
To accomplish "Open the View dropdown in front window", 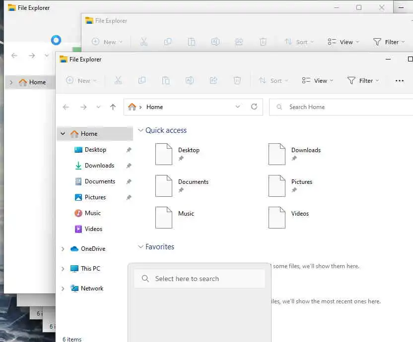I will pos(317,80).
